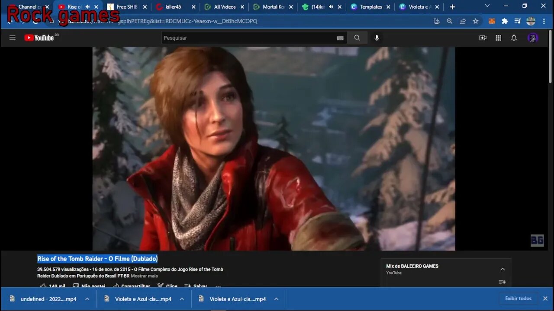Image resolution: width=554 pixels, height=311 pixels.
Task: Close the Free SHIB tab
Action: click(145, 7)
